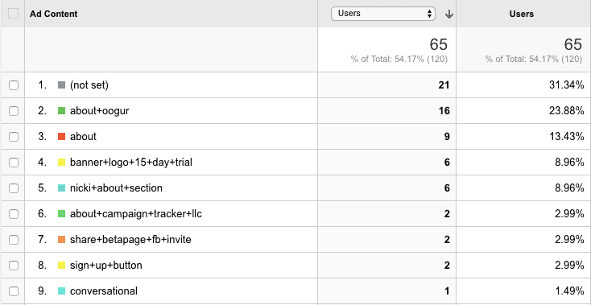Open conversational ad content link

point(104,291)
